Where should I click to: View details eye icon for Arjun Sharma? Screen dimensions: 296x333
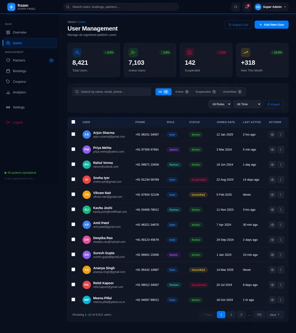272,135
